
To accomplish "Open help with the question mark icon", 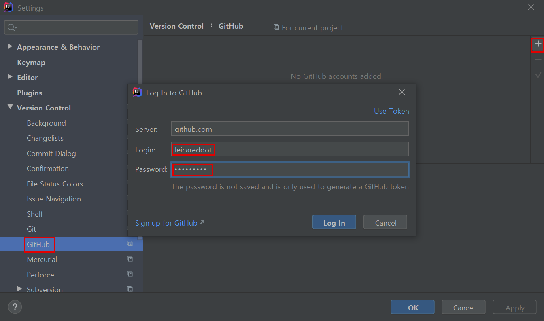I will pos(15,307).
